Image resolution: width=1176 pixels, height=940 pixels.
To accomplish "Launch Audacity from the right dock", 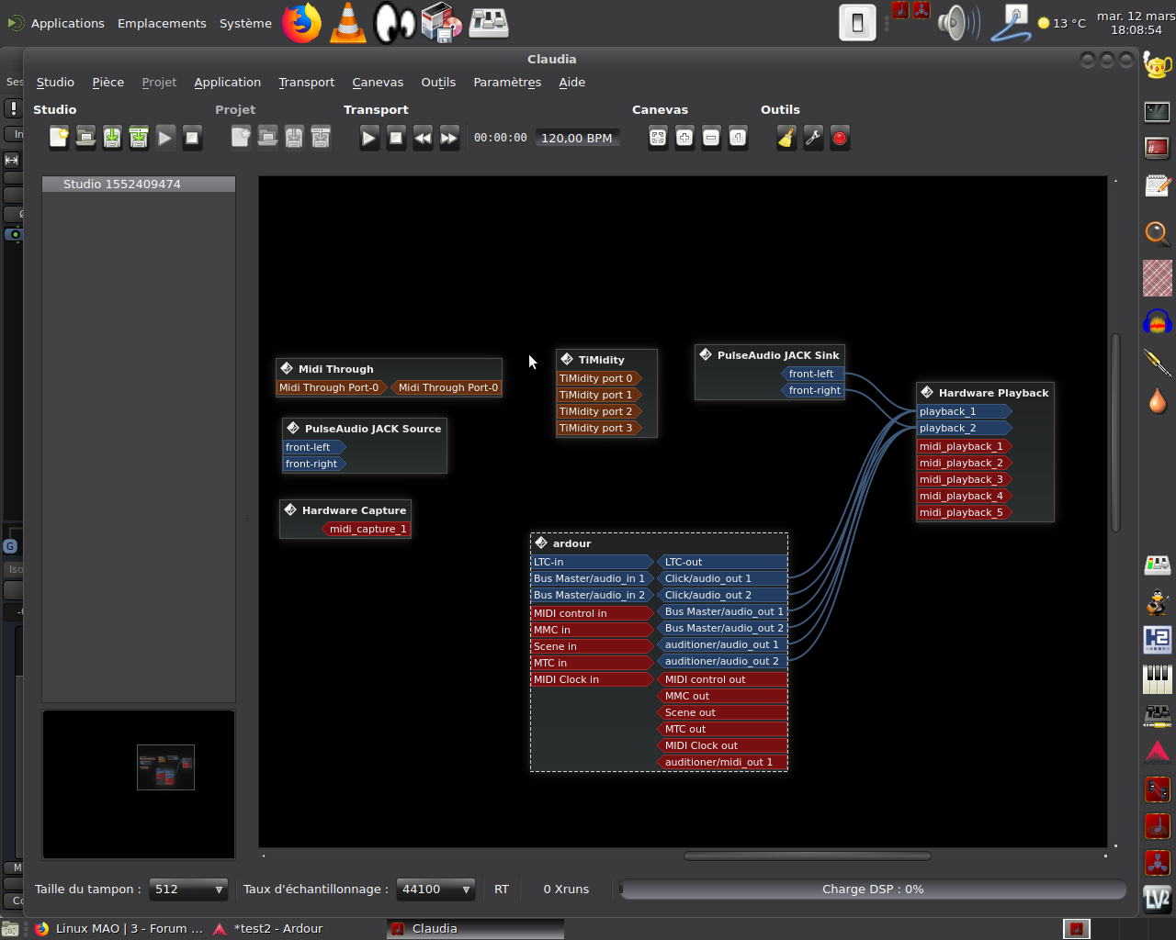I will 1158,322.
